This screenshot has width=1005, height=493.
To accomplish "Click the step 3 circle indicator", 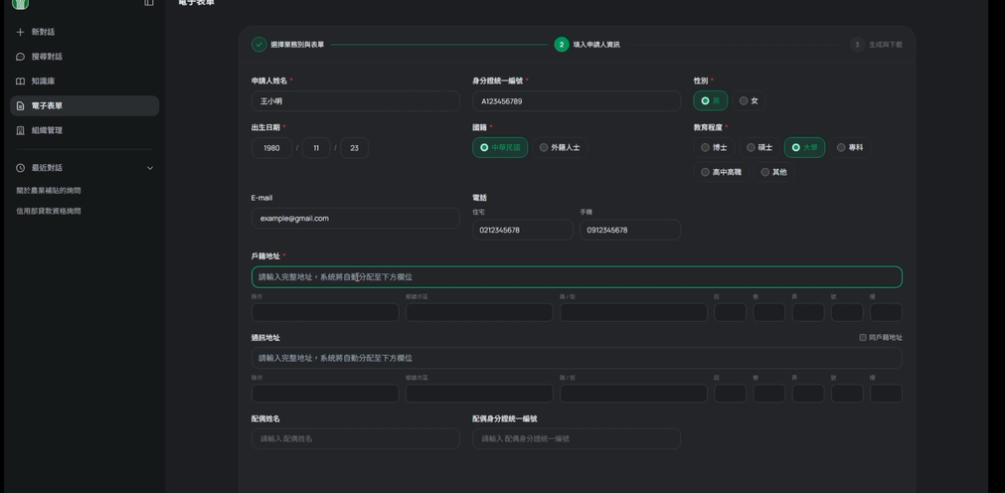I will [857, 45].
